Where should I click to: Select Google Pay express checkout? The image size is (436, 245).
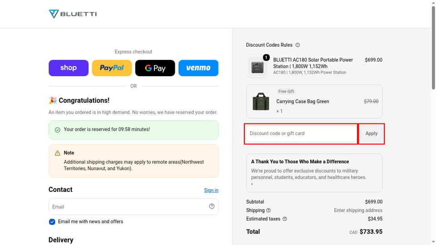155,68
